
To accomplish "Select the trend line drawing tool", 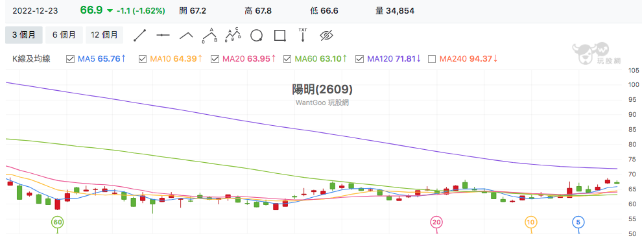I will tap(140, 35).
